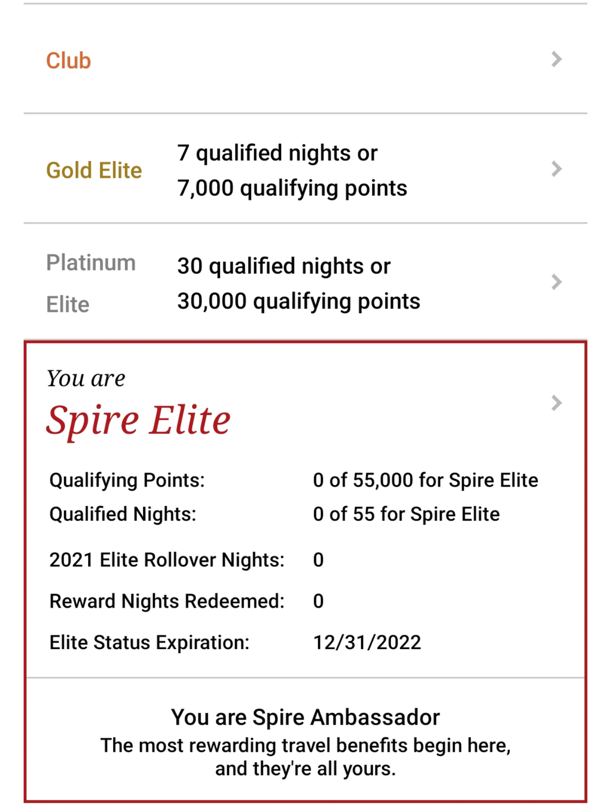Tap the You are italic label

[86, 378]
